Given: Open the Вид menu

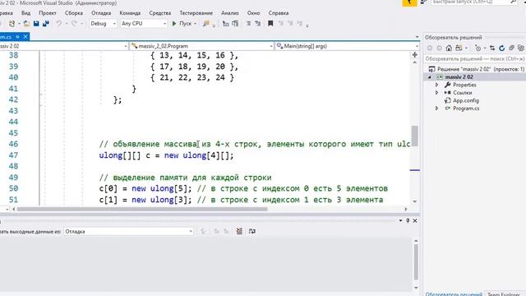Looking at the screenshot, I should [x=25, y=13].
